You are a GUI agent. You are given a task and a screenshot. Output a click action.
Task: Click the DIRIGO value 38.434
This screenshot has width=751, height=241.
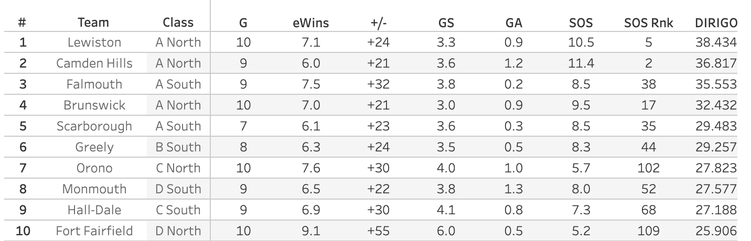[716, 42]
